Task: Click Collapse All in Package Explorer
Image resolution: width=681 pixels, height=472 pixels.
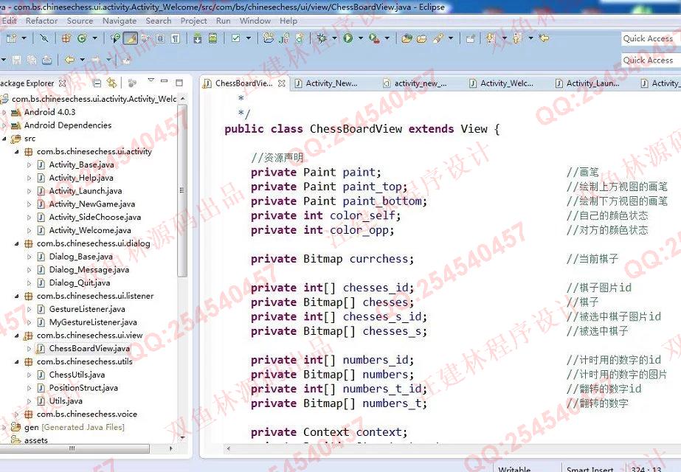Action: [97, 83]
